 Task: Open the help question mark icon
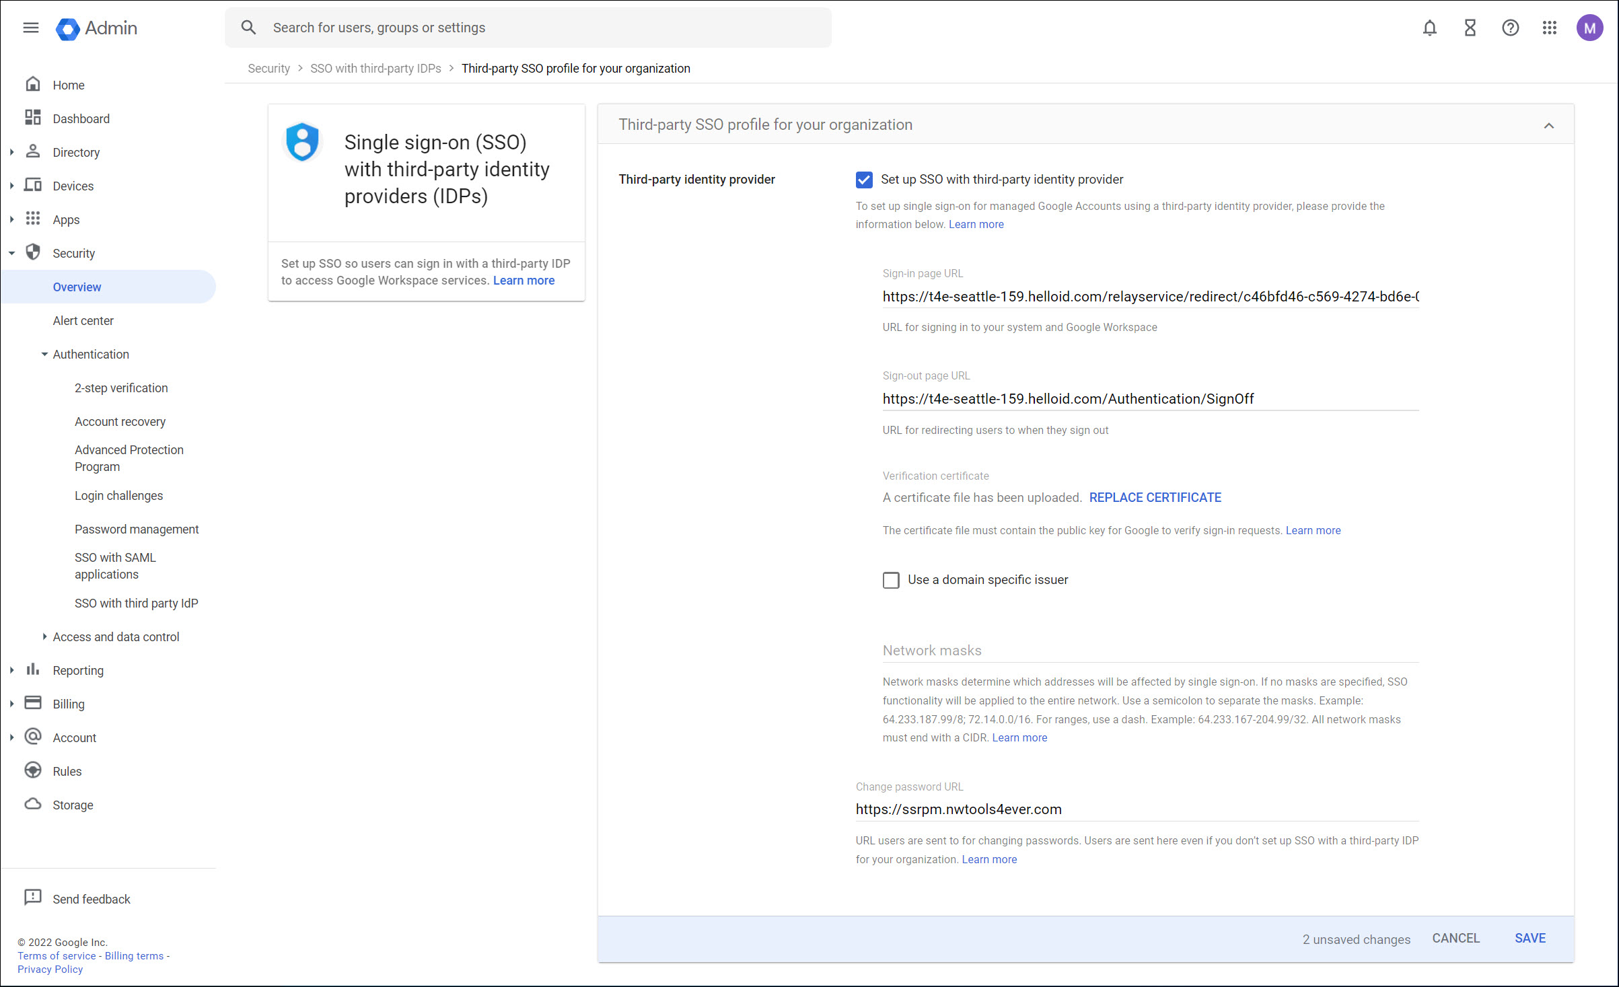click(x=1511, y=28)
